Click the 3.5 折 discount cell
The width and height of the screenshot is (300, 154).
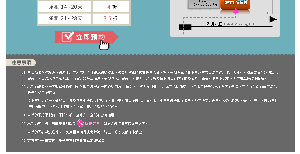click(111, 19)
